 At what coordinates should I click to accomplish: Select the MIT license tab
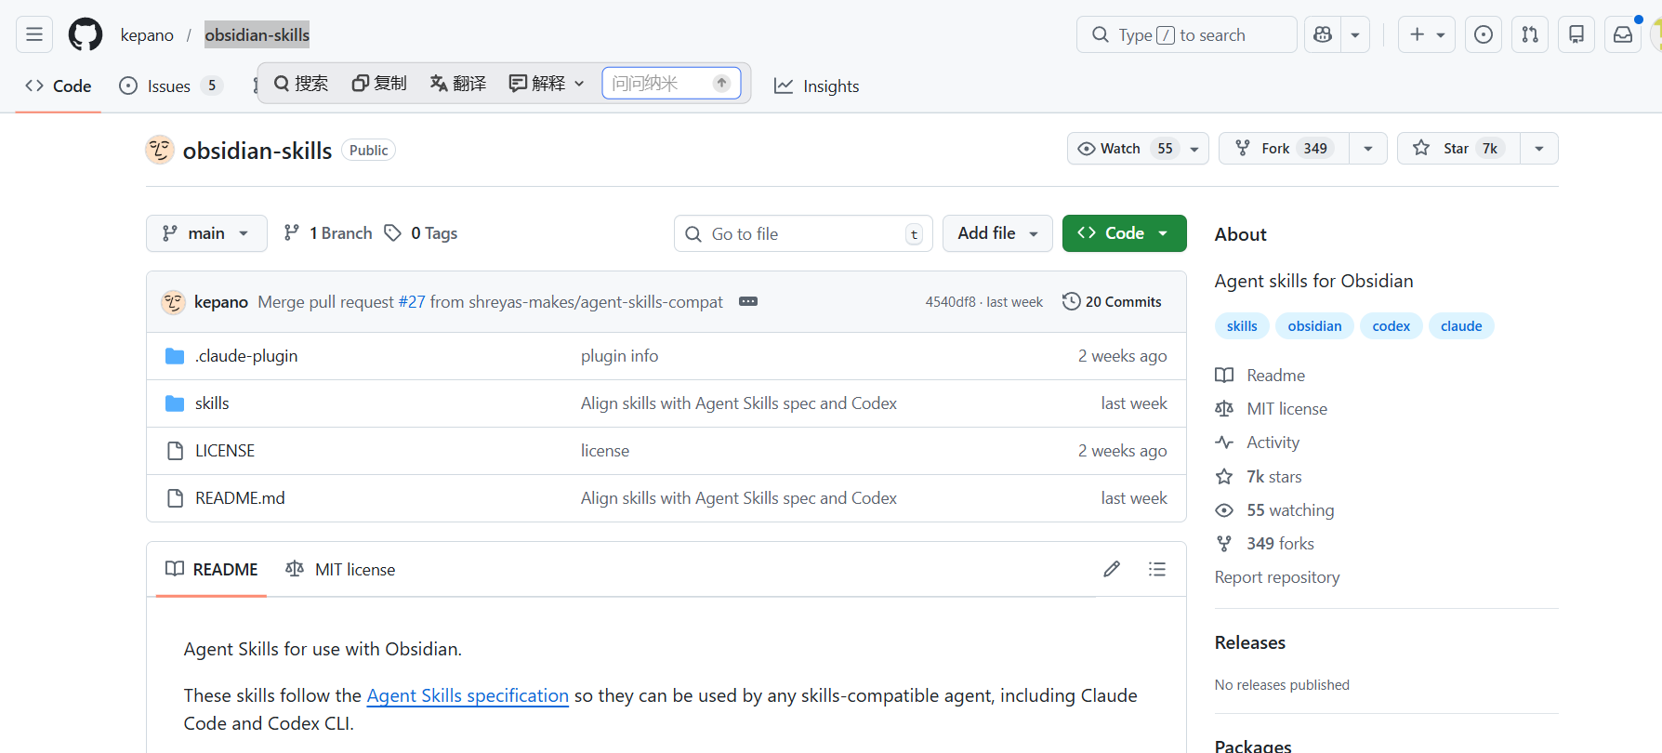pos(340,569)
